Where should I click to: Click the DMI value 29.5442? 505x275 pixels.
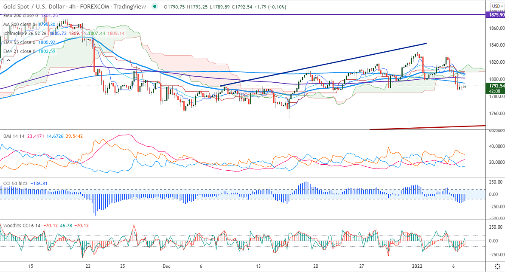(74, 136)
